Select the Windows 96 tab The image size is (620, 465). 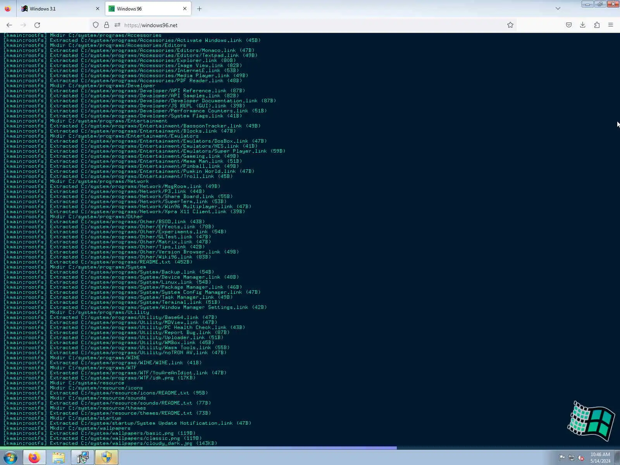pyautogui.click(x=148, y=9)
